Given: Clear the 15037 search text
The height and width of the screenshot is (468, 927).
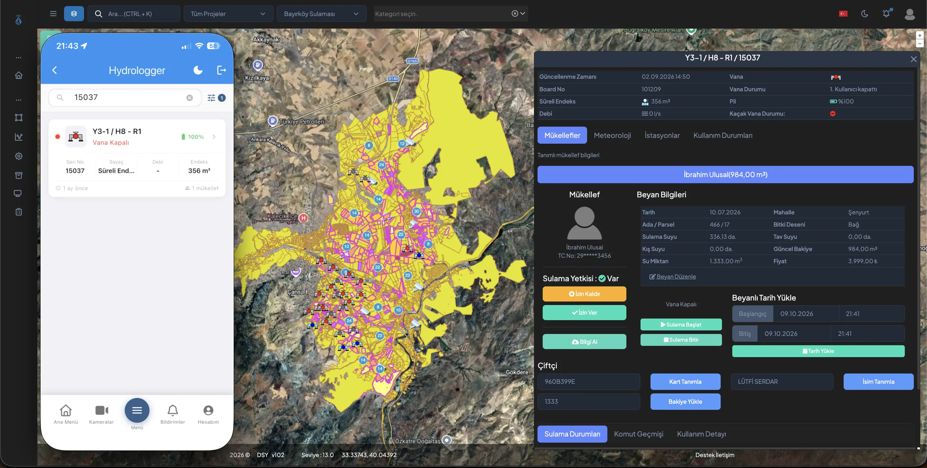Looking at the screenshot, I should point(189,98).
